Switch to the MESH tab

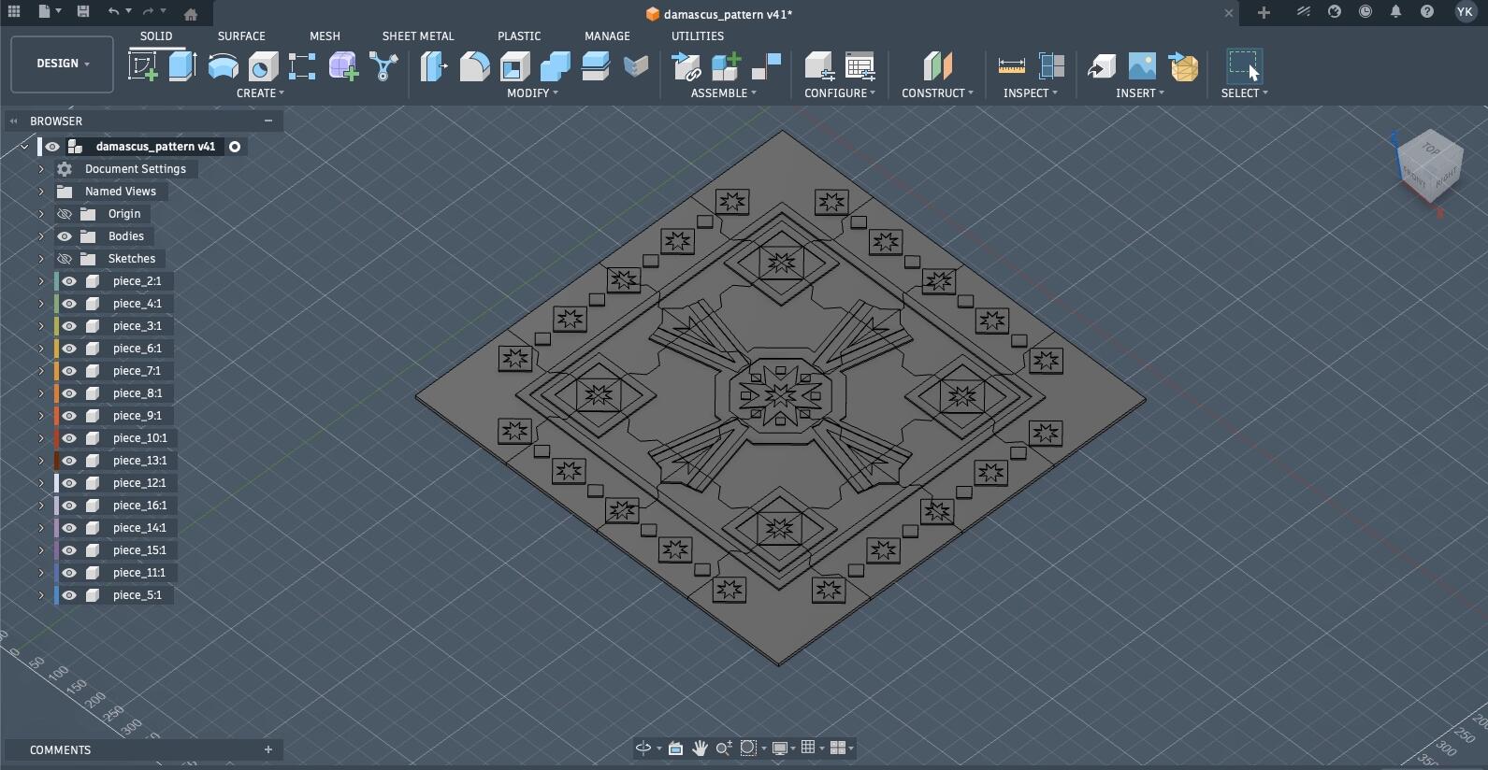[x=325, y=36]
